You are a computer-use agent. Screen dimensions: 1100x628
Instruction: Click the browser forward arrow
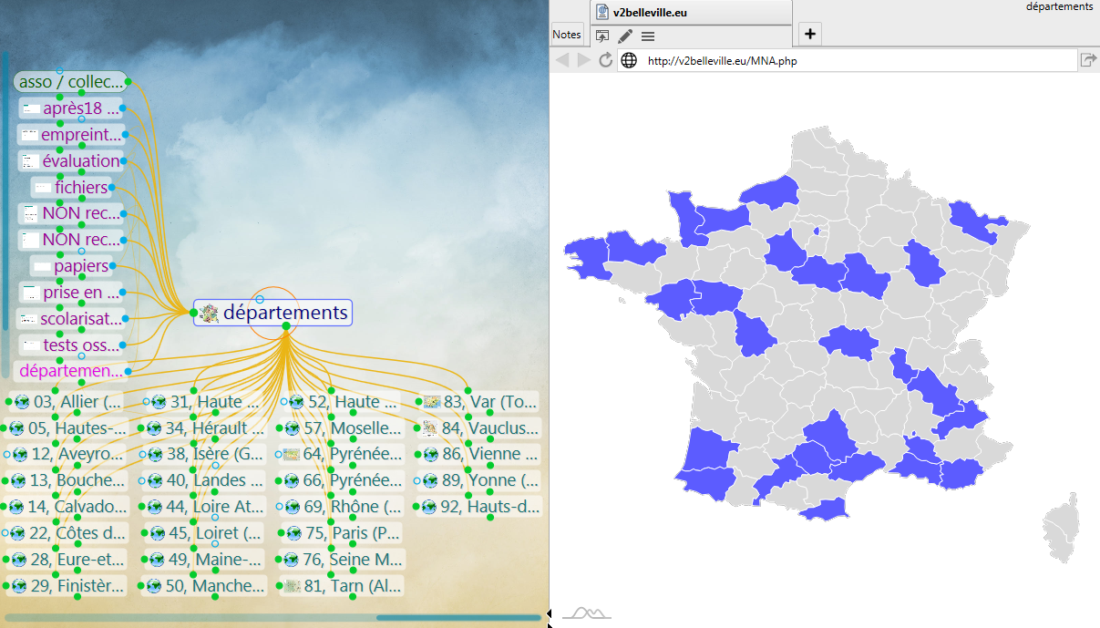[584, 60]
